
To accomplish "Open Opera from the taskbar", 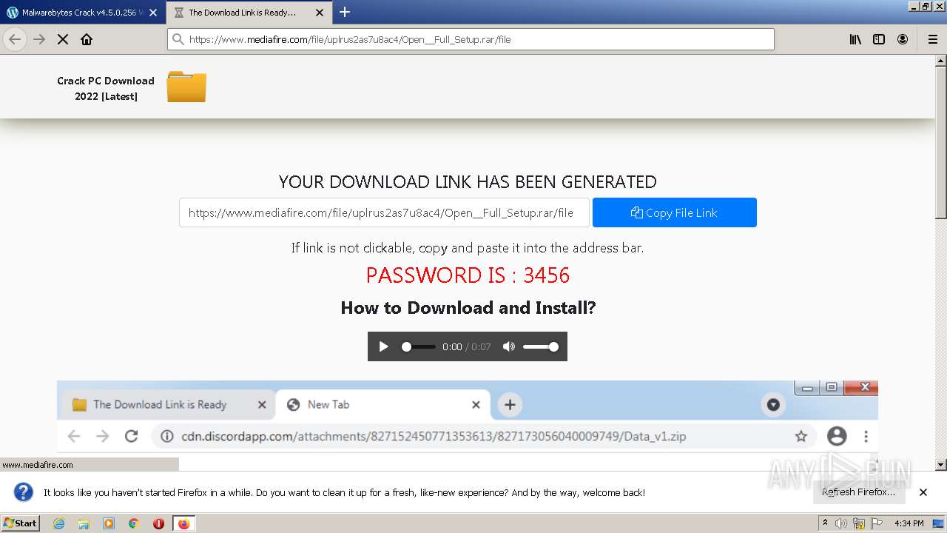I will click(158, 523).
